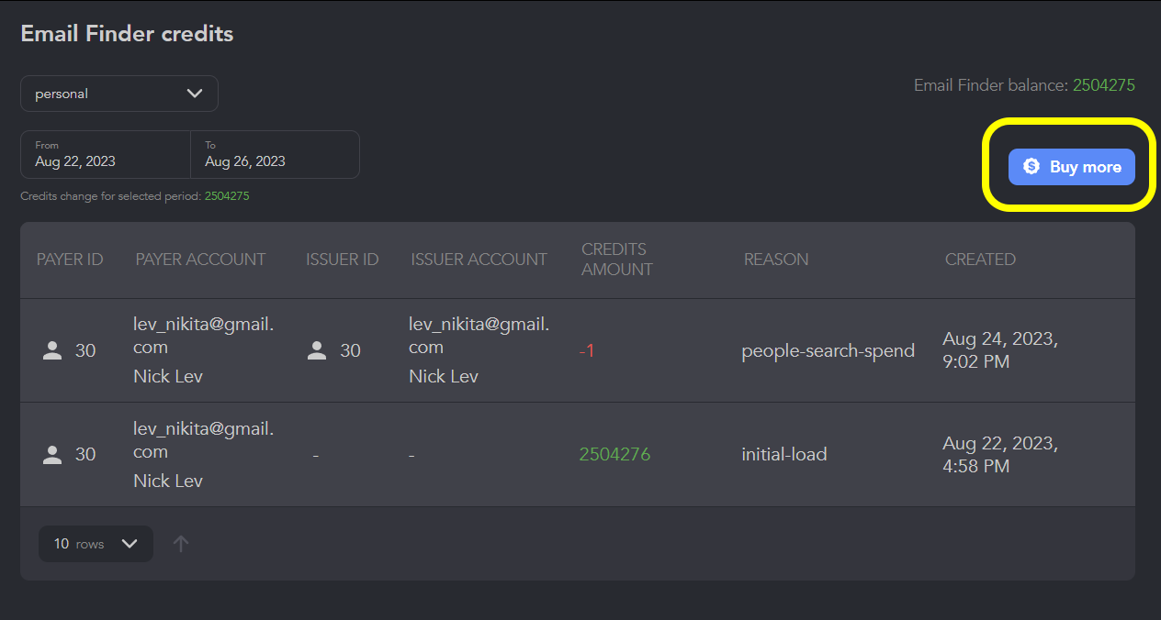Click the issuer person icon in the first row
The width and height of the screenshot is (1161, 620).
coord(317,350)
